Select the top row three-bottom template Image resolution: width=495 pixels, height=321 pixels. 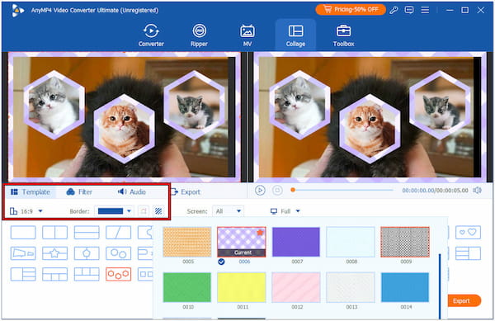[54, 274]
